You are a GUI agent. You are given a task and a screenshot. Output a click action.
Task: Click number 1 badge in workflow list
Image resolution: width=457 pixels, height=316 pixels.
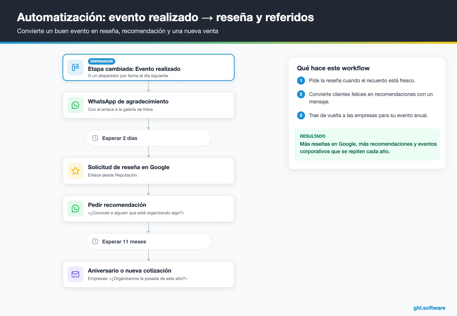(301, 81)
